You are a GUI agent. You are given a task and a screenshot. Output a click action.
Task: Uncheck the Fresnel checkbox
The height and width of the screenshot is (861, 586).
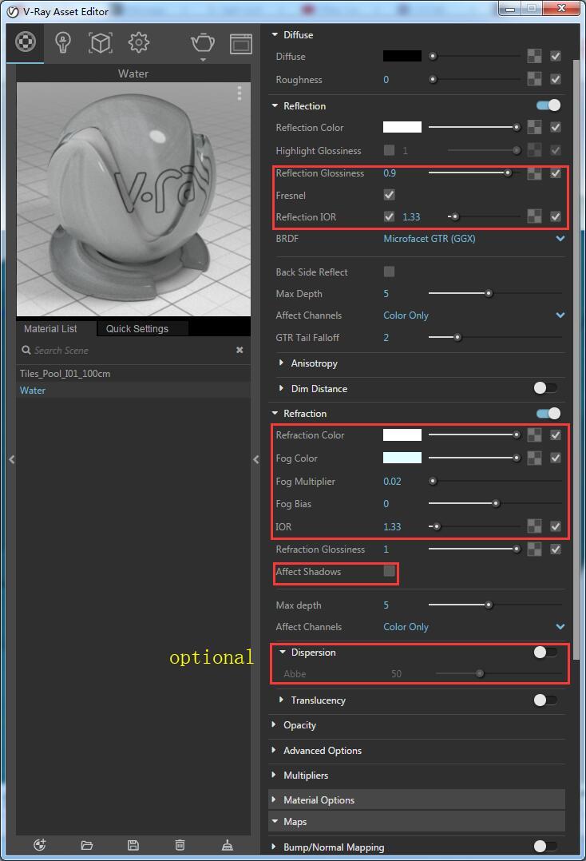(x=389, y=195)
